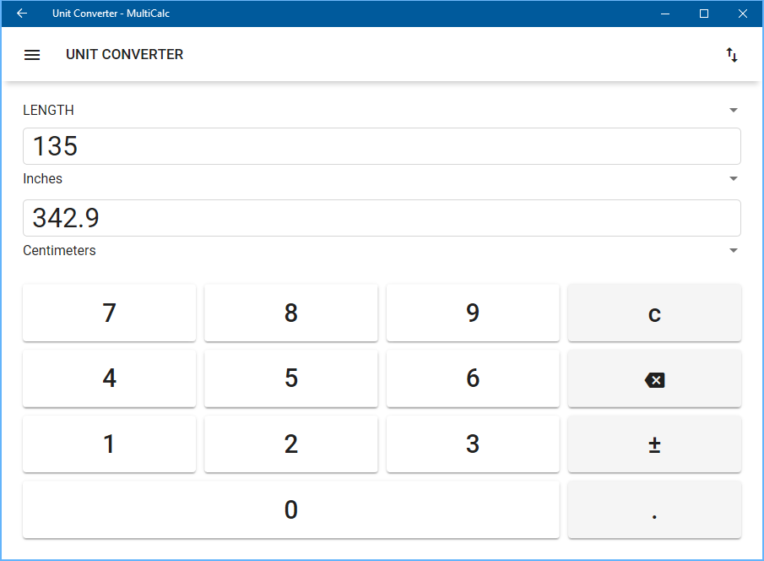Select the 342.9 output field

coord(382,218)
